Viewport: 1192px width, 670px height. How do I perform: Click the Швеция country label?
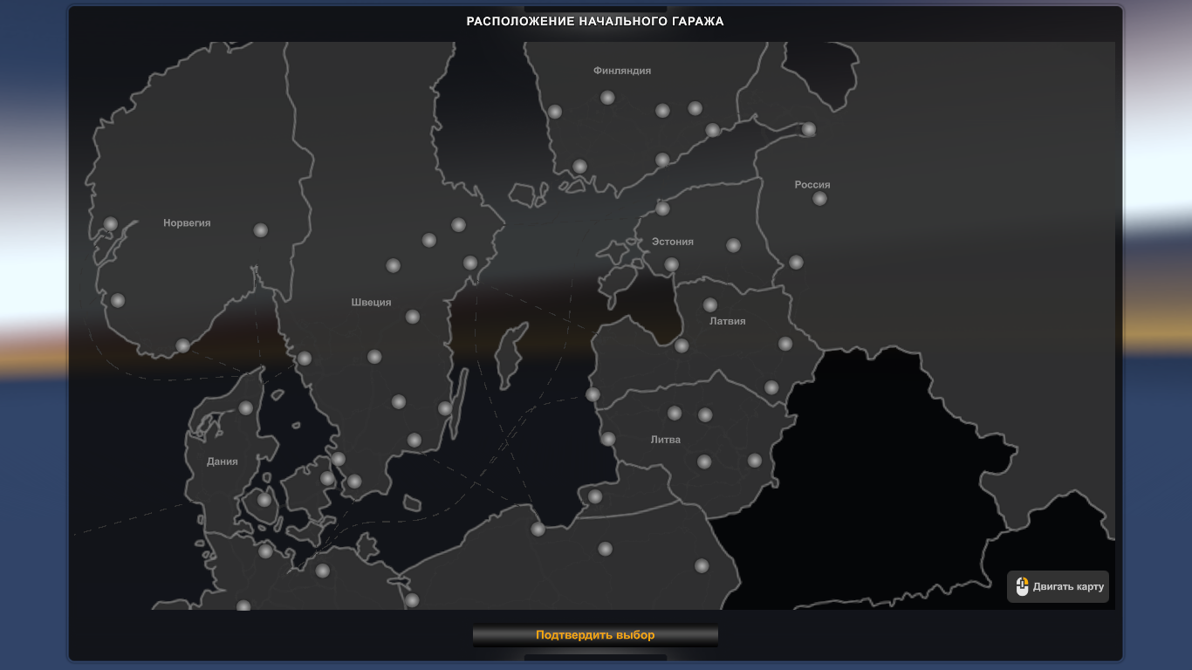click(x=371, y=302)
